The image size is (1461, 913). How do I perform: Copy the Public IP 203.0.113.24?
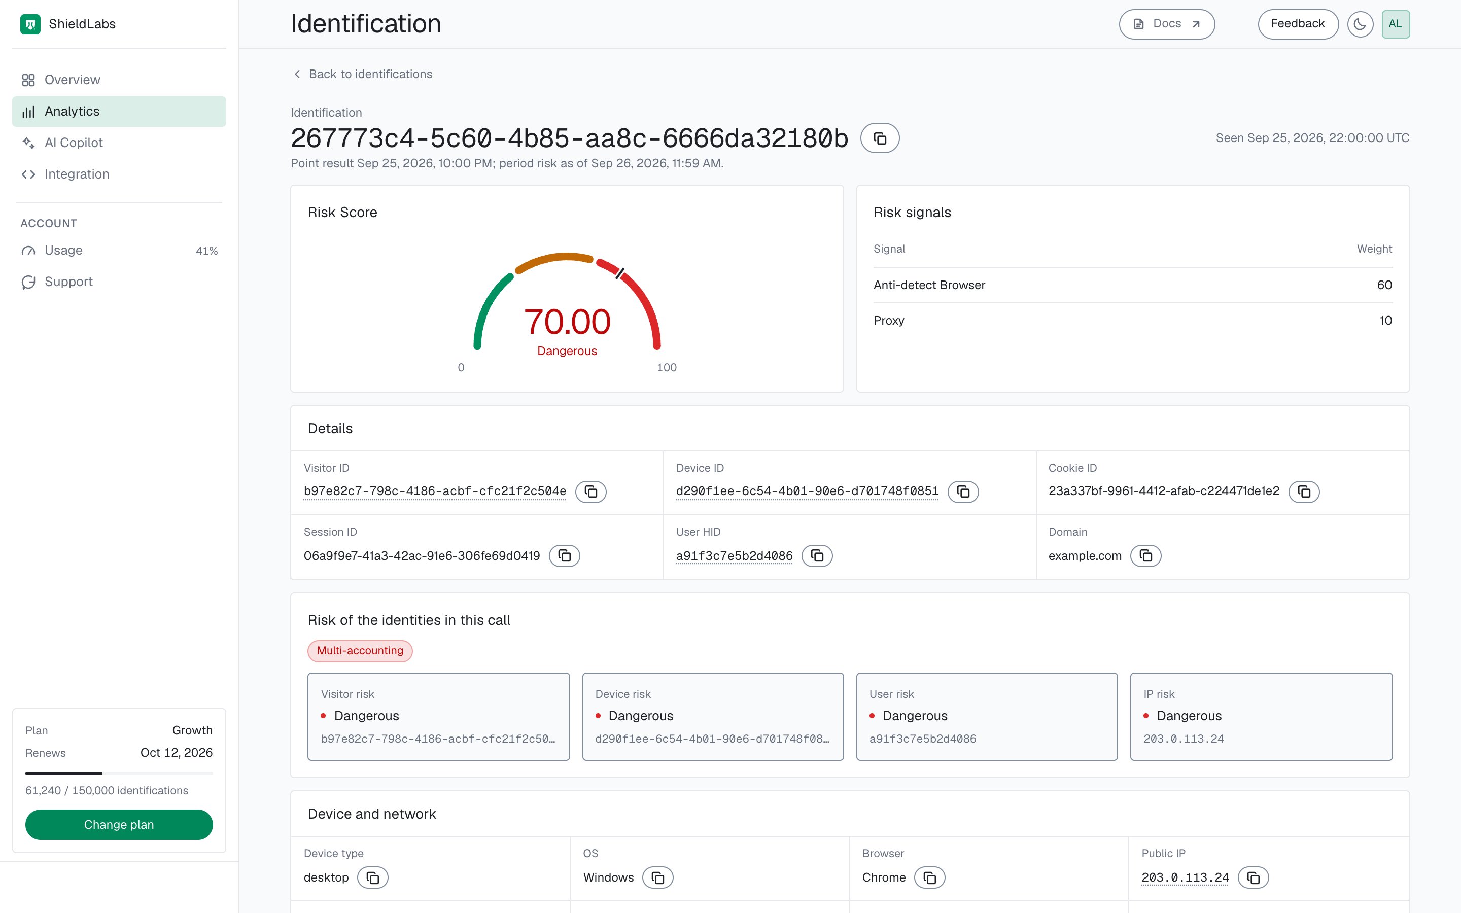1254,877
